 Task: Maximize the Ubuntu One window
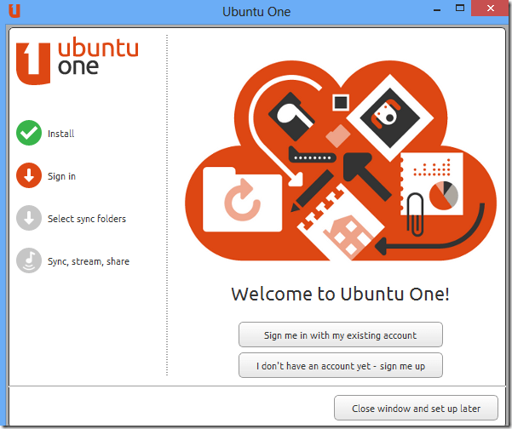tap(460, 9)
